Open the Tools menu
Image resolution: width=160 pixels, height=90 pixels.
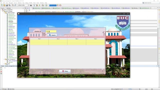coord(38,3)
